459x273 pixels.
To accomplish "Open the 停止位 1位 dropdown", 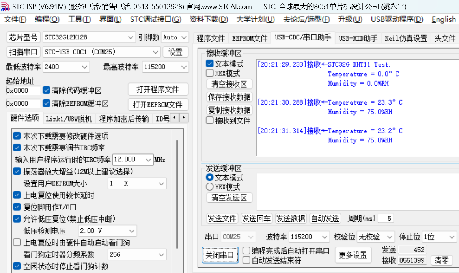I will point(439,236).
